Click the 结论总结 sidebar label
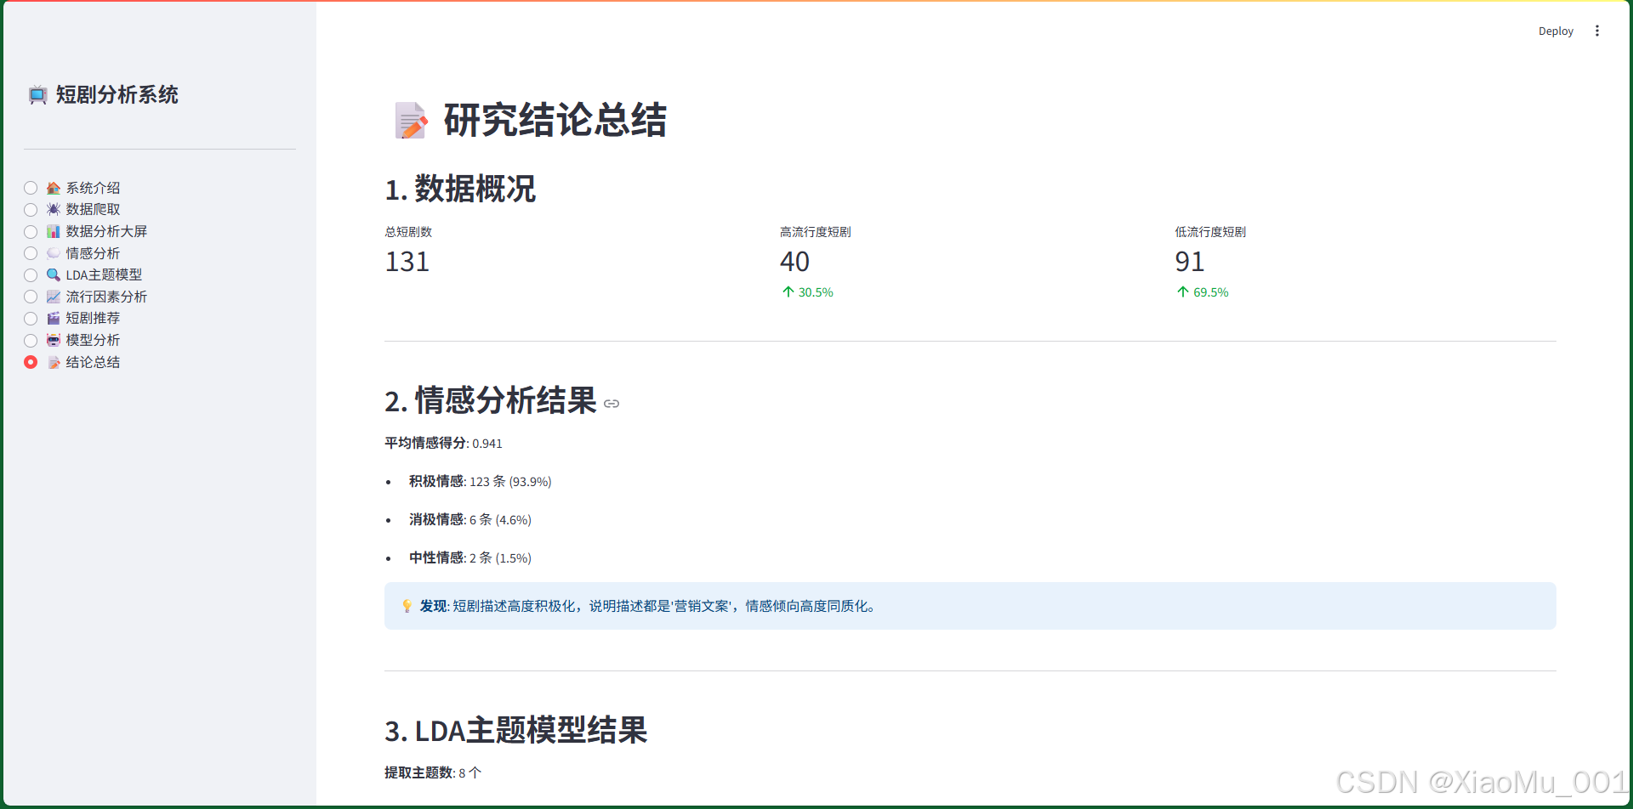 (x=94, y=362)
